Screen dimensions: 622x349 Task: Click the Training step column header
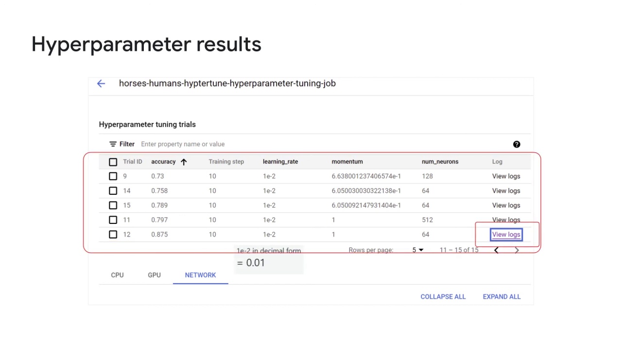coord(226,162)
